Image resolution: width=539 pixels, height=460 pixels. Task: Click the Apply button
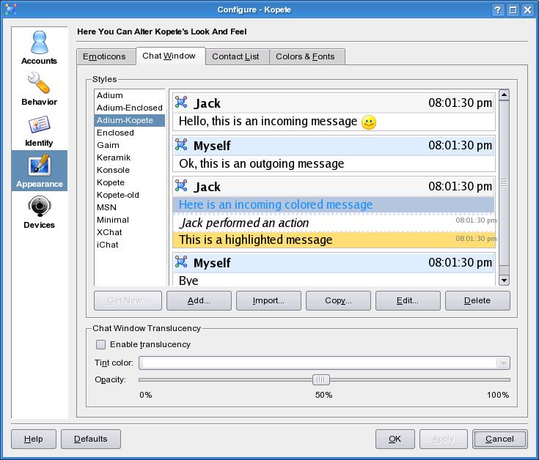(444, 439)
